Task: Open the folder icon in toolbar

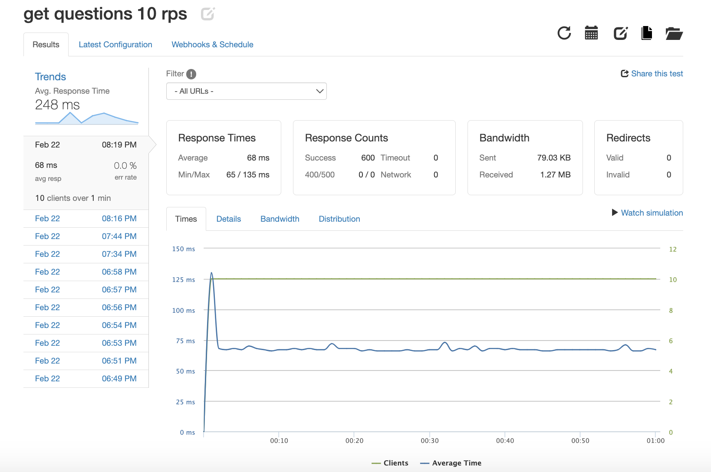Action: point(674,33)
